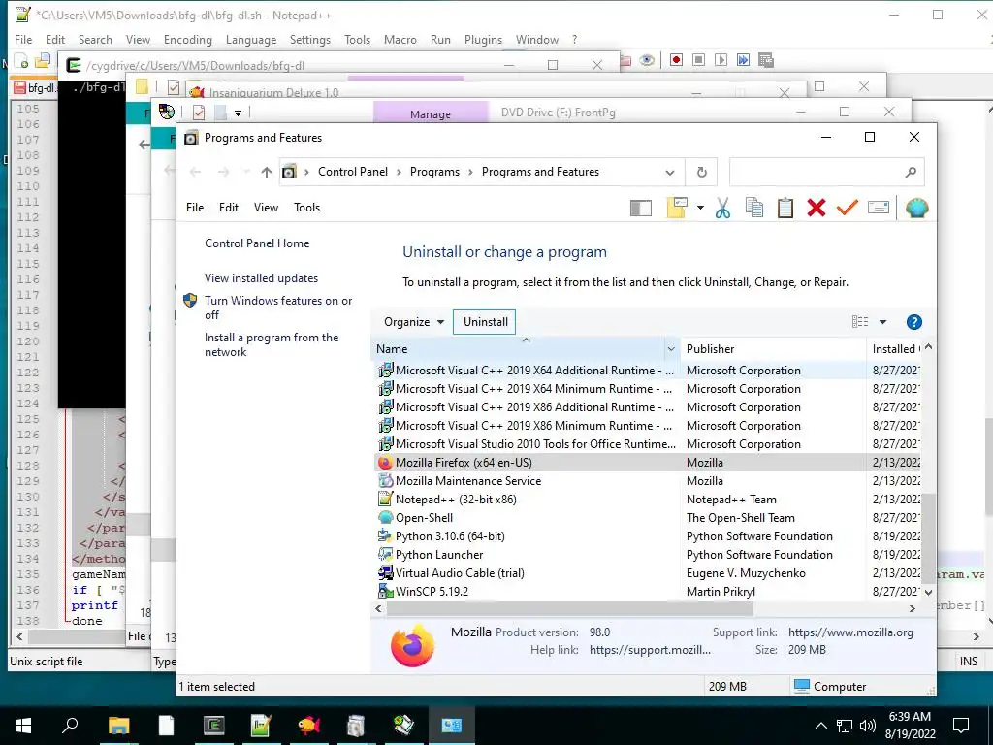
Task: Click the taskbar volume speaker icon
Action: coord(868,726)
